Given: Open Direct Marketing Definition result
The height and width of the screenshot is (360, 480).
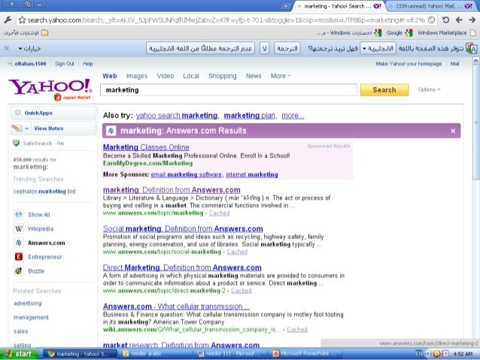Looking at the screenshot, I should click(x=182, y=268).
